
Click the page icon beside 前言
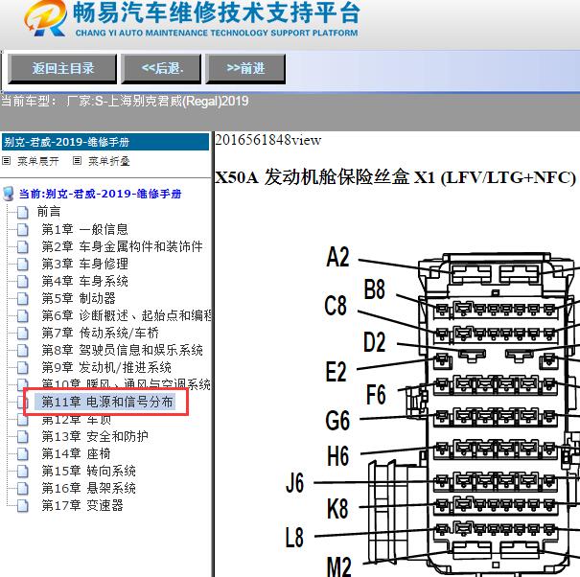point(23,213)
